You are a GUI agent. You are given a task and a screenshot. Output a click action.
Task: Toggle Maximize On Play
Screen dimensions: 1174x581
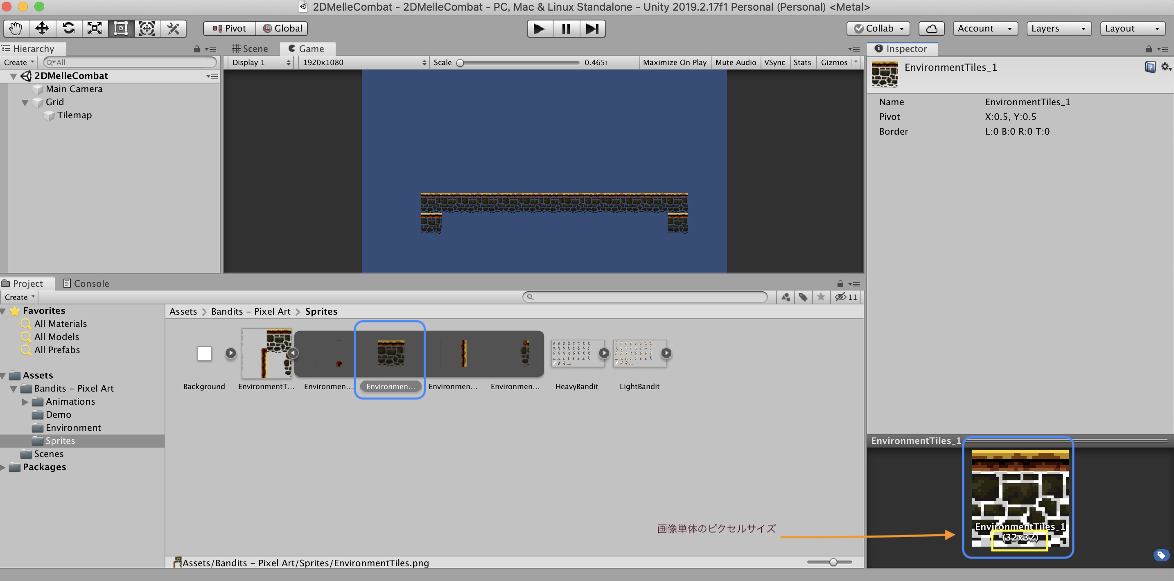pos(675,63)
